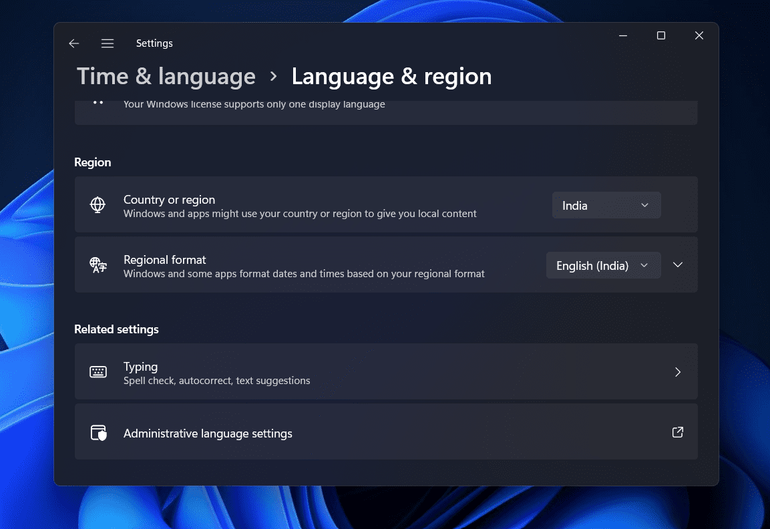Open the India country dropdown
This screenshot has width=770, height=529.
[x=606, y=205]
